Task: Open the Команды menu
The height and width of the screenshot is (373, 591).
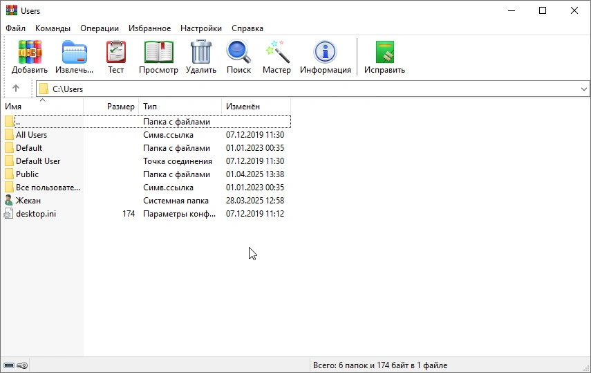Action: pyautogui.click(x=53, y=28)
